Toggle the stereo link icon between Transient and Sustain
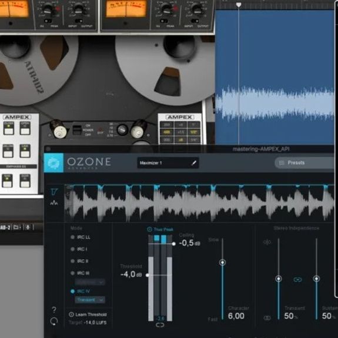This screenshot has height=338, width=338. coord(297,280)
